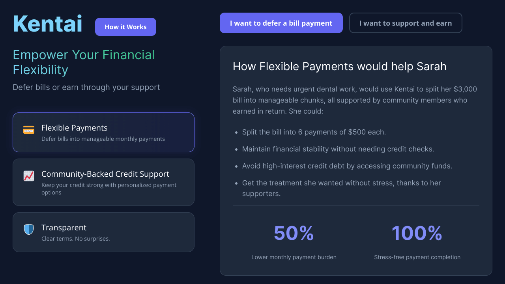Click the 'How Flexible Payments would help Sarah' heading

point(339,66)
